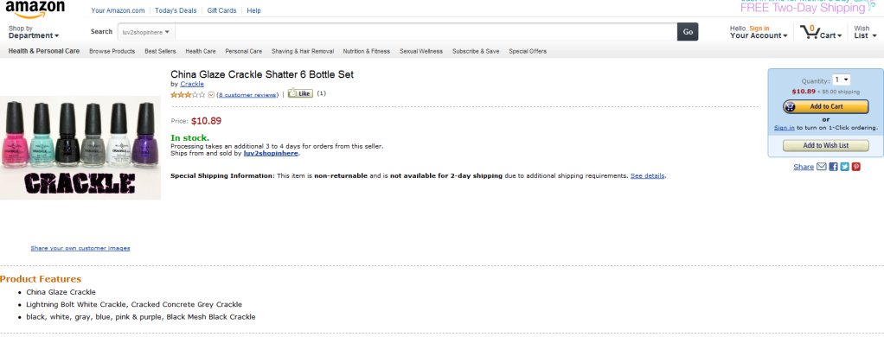
Task: Share the product on Twitter
Action: tap(844, 167)
